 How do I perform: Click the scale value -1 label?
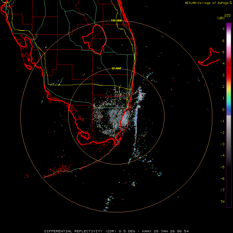(x=222, y=121)
